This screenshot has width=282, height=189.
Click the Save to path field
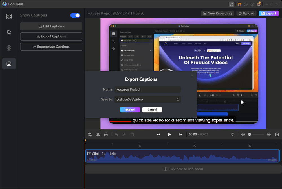click(148, 99)
